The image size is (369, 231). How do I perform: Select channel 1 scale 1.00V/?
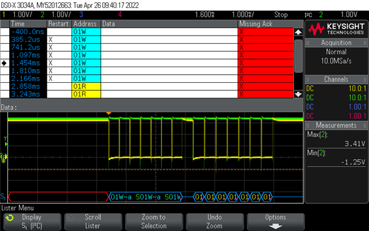tap(22, 15)
